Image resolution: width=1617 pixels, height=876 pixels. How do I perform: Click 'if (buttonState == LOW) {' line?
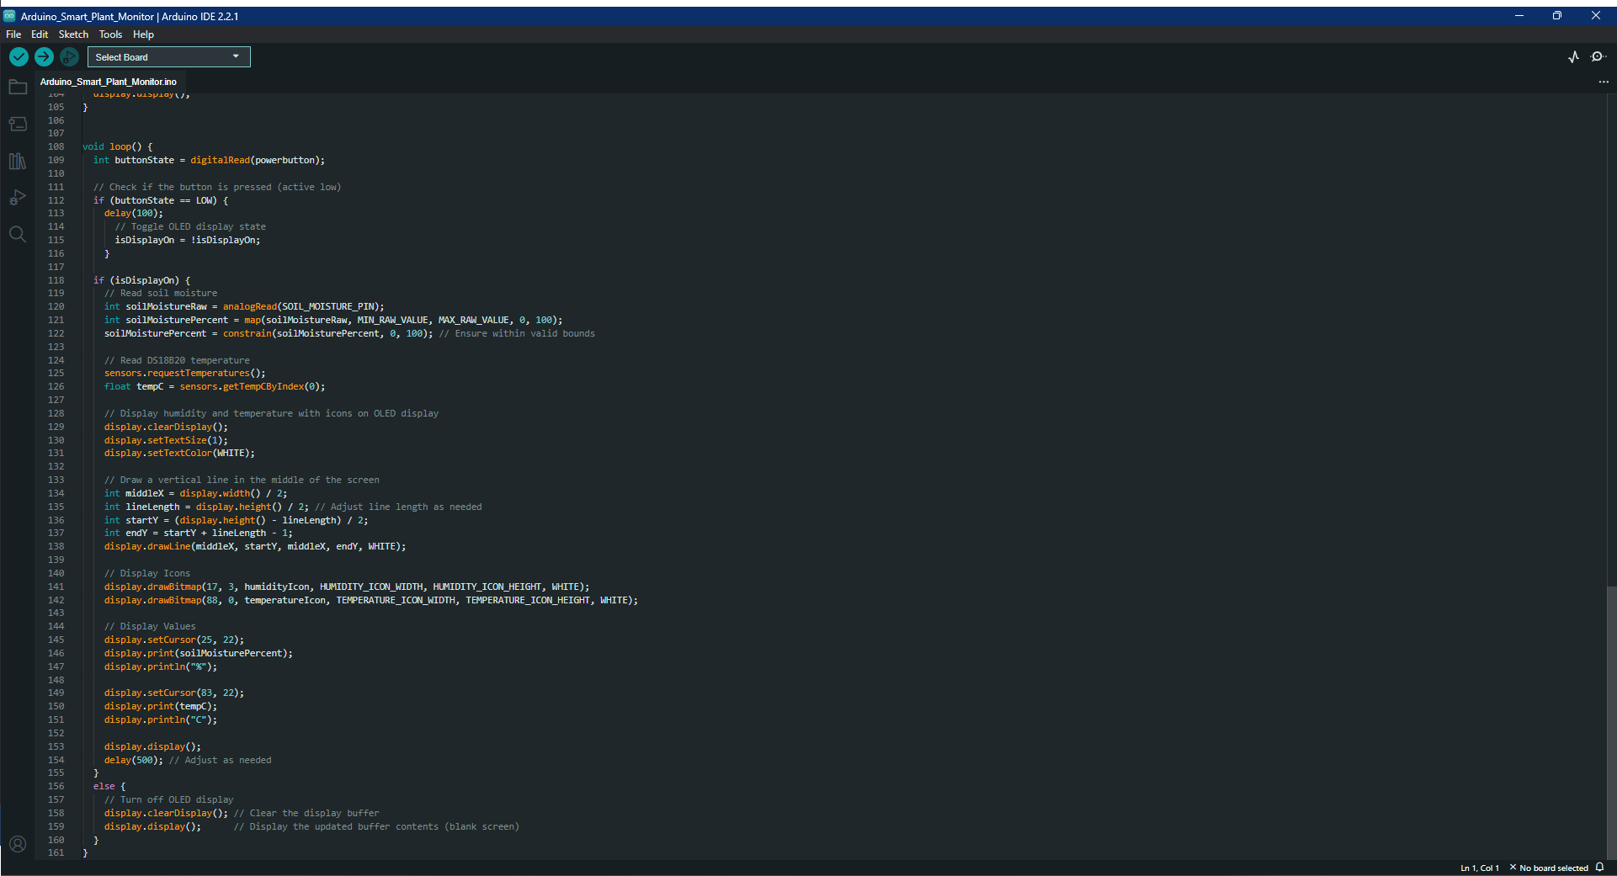click(x=161, y=200)
